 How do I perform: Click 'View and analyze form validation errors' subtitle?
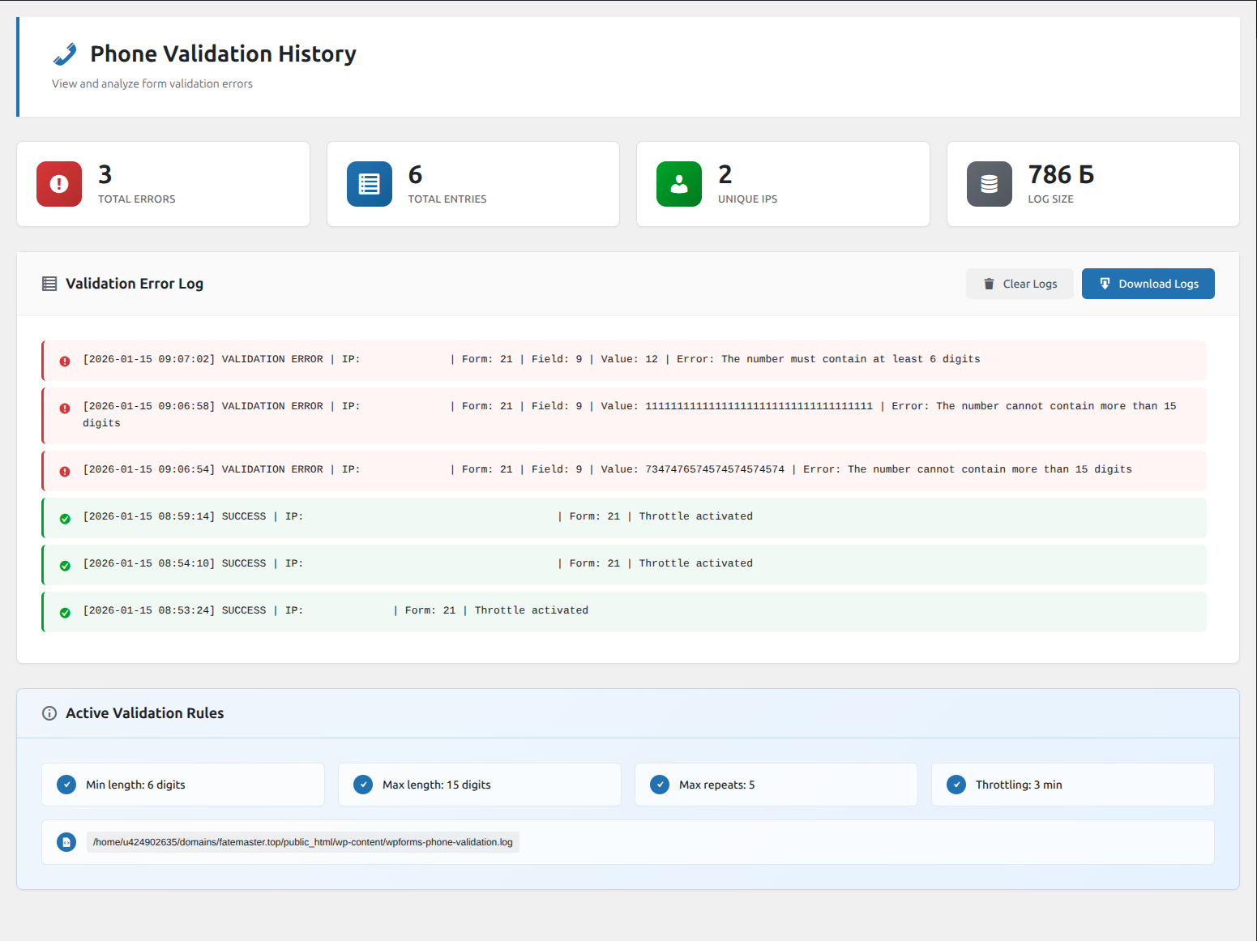pyautogui.click(x=152, y=83)
